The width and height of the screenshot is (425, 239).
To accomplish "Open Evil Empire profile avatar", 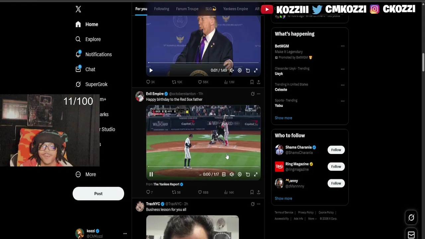I will [140, 96].
